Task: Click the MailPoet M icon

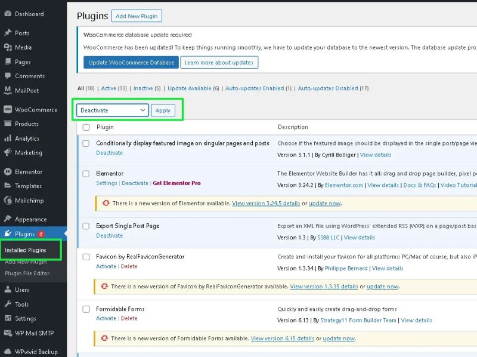Action: tap(8, 90)
